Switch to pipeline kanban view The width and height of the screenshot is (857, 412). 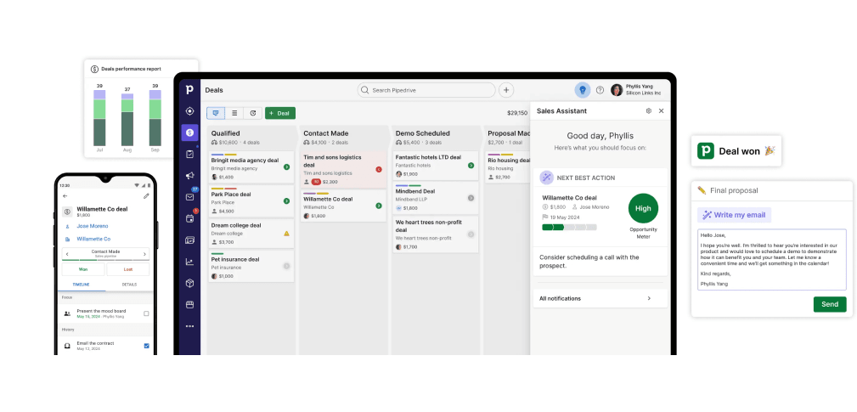(x=216, y=113)
